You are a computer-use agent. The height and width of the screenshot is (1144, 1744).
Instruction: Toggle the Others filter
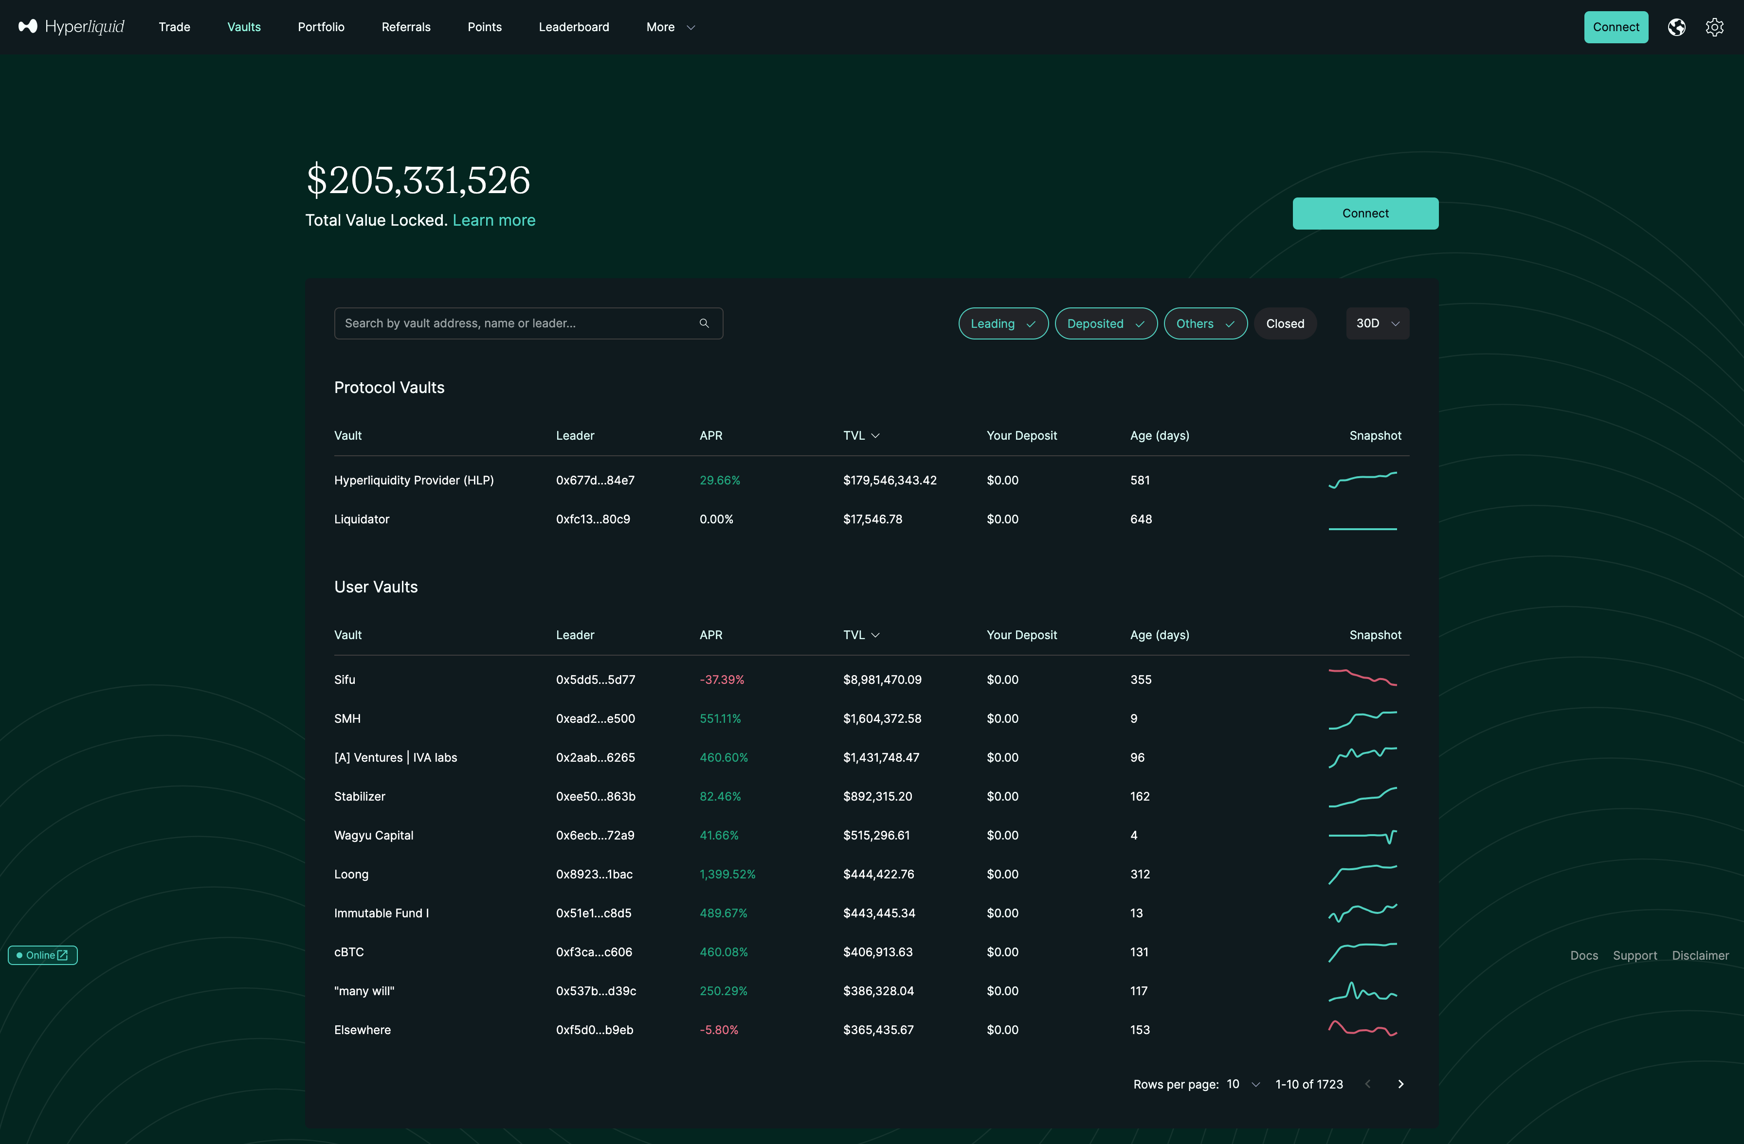pyautogui.click(x=1205, y=324)
